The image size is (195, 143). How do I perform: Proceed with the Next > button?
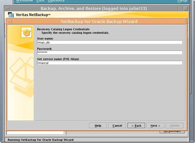(x=155, y=126)
